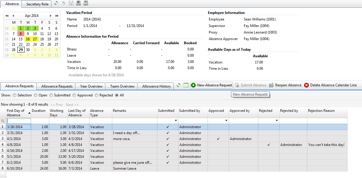Jump forward one year in calendar
The height and width of the screenshot is (178, 362).
point(56,16)
